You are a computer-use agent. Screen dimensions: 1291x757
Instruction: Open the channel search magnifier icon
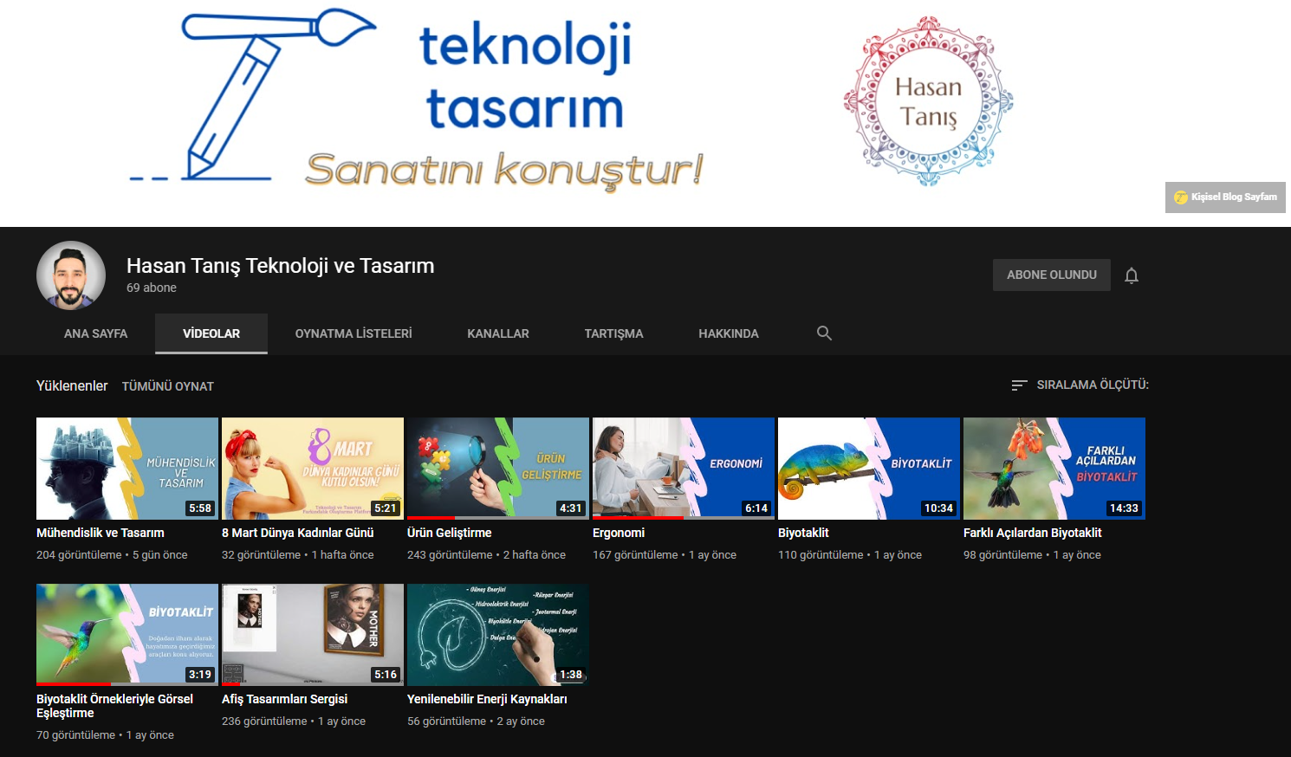pyautogui.click(x=824, y=333)
